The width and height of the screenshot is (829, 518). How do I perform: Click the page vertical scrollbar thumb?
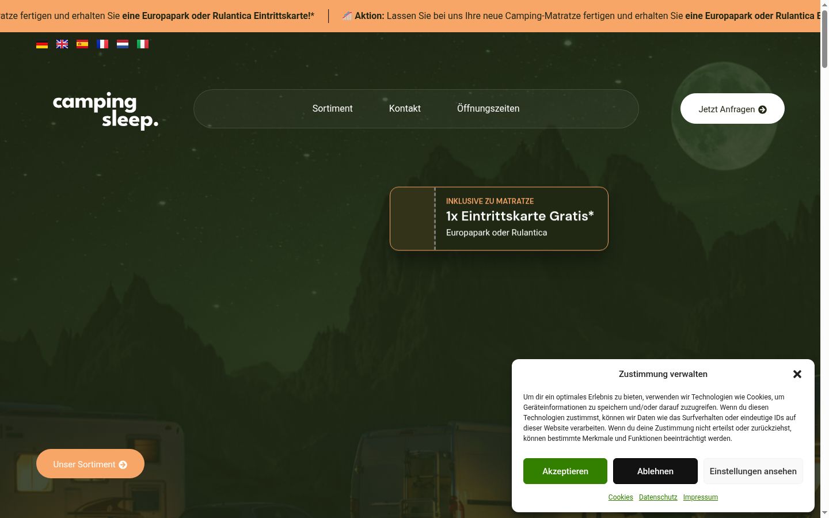[x=824, y=39]
